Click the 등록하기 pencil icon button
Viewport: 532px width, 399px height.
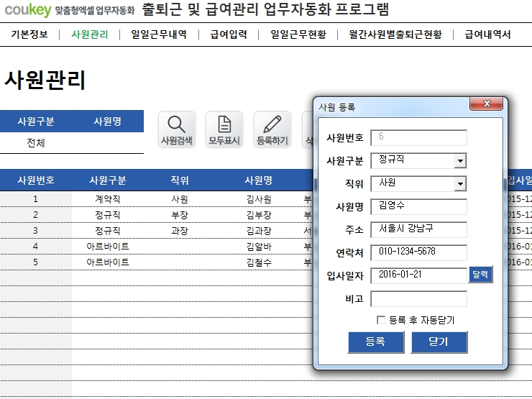tap(272, 129)
